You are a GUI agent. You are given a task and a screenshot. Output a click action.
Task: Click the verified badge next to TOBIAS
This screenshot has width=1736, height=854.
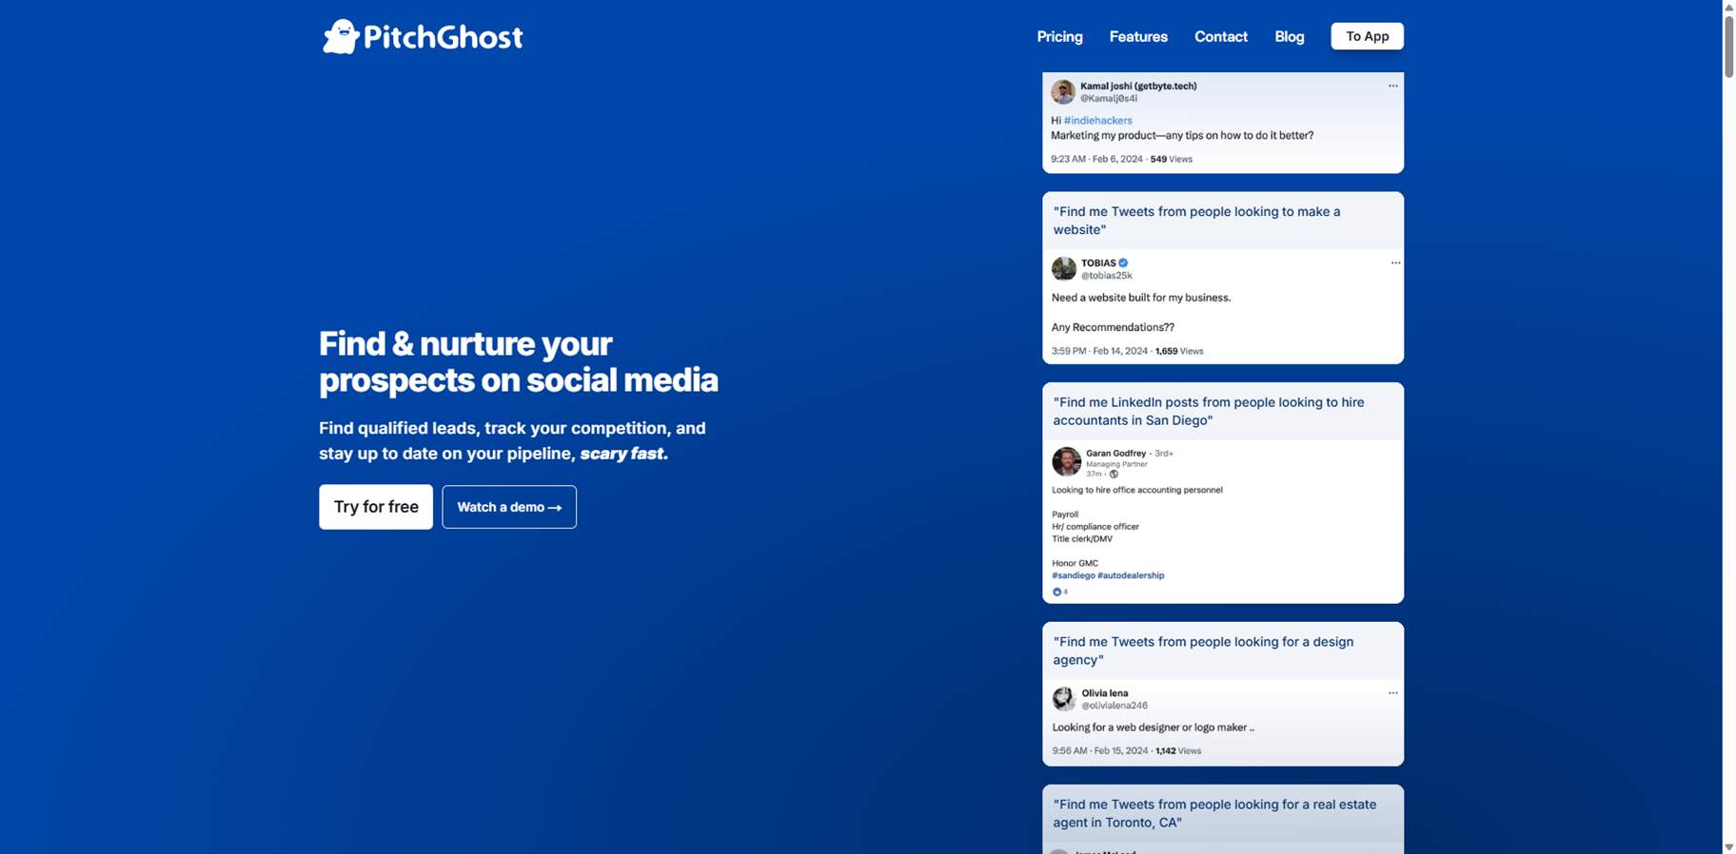tap(1123, 262)
